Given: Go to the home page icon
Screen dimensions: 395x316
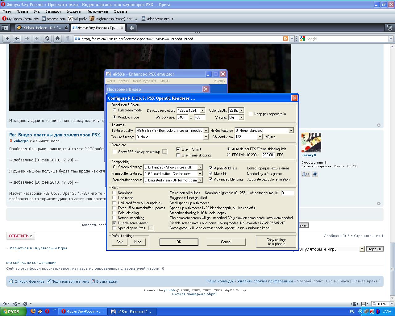Looking at the screenshot, I should (x=57, y=39).
